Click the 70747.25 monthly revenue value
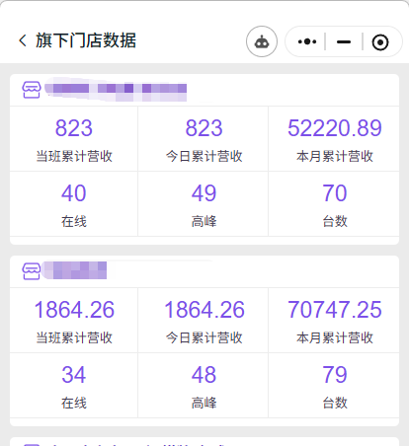 tap(335, 310)
